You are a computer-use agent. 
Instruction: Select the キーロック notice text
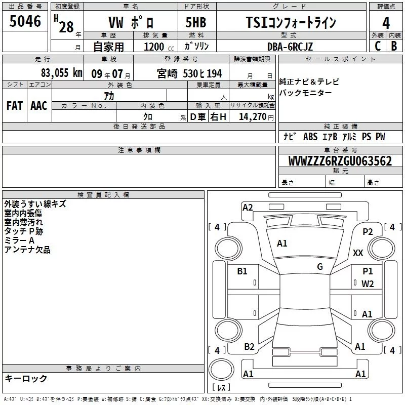click(x=26, y=378)
